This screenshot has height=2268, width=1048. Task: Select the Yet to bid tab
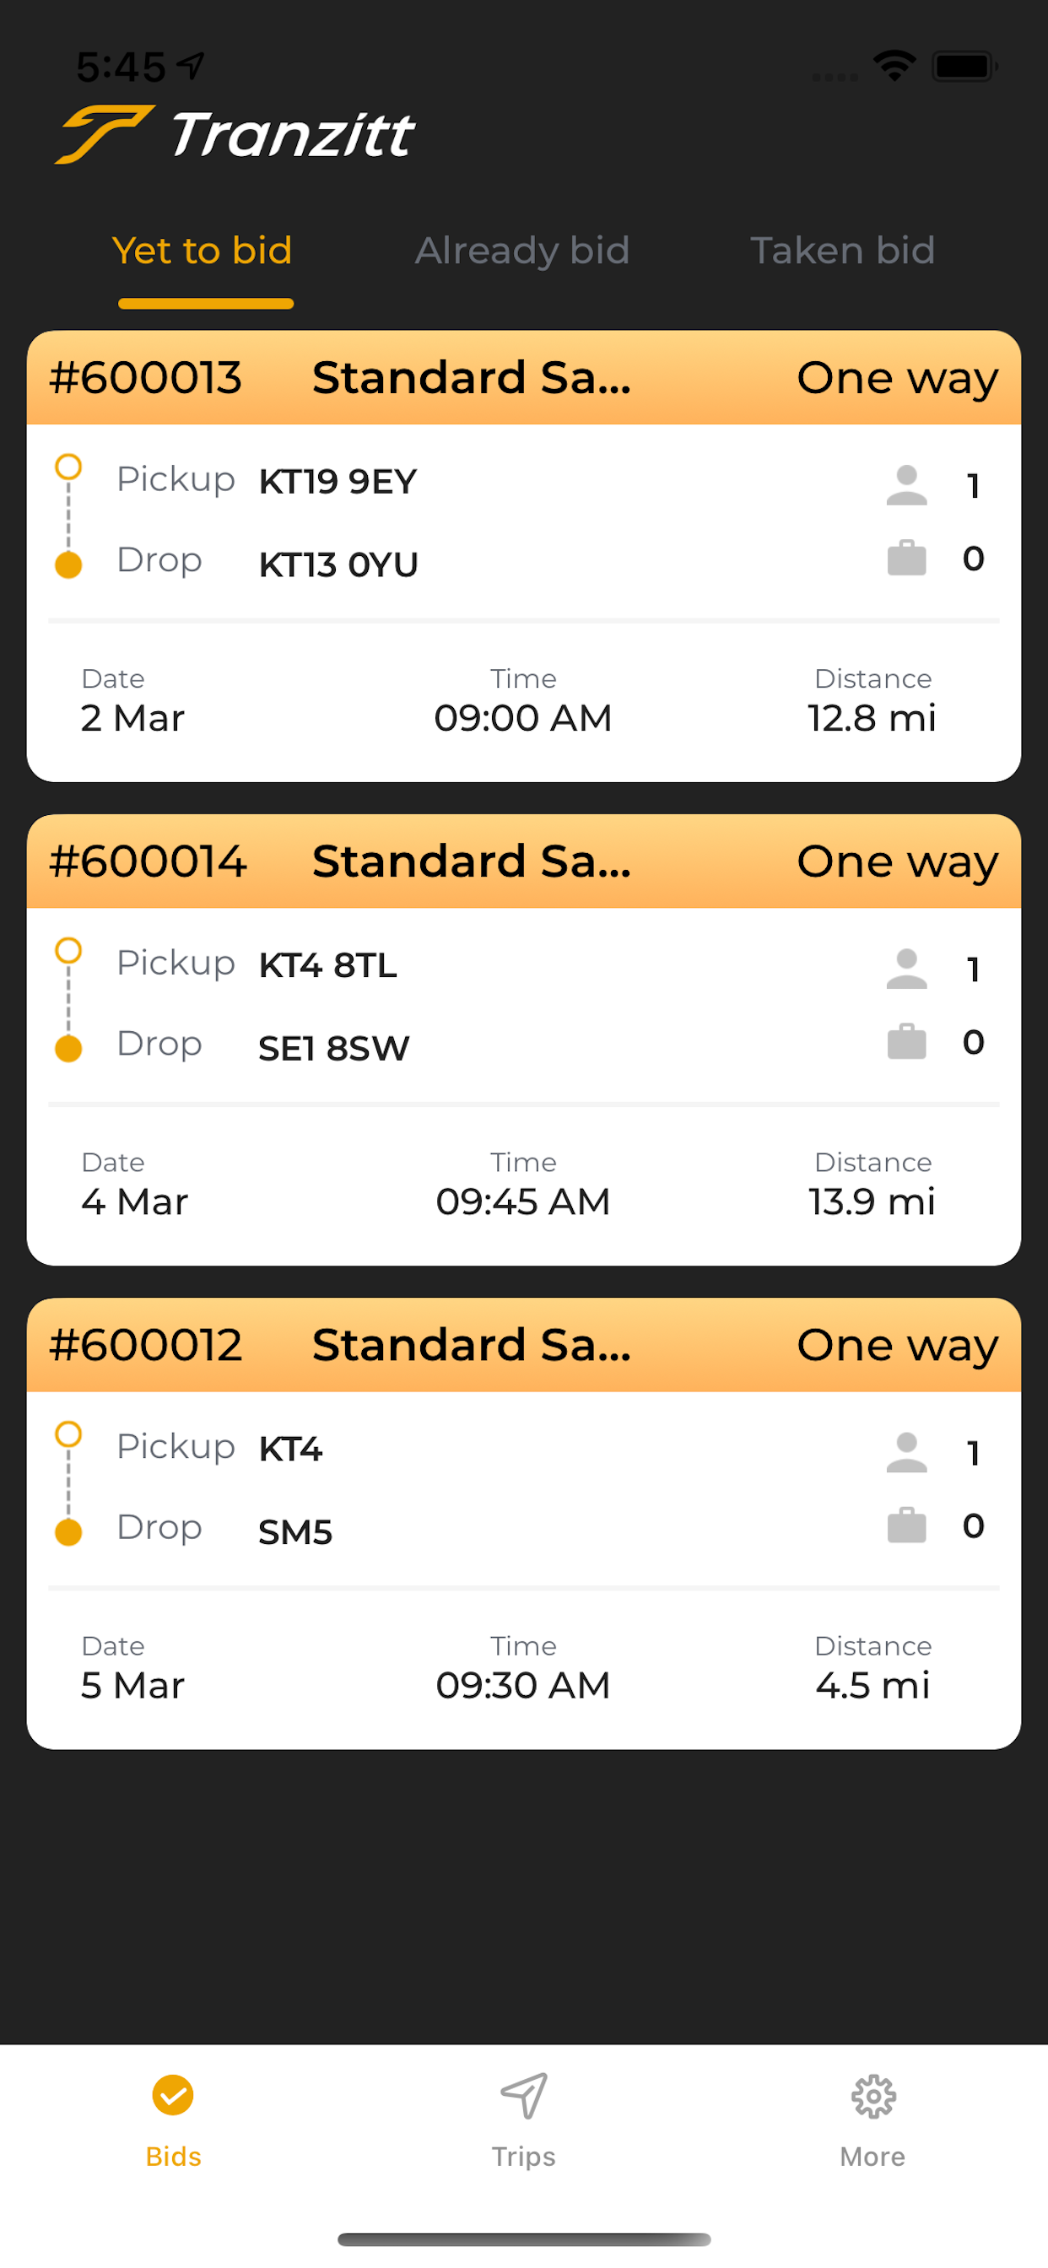click(203, 251)
